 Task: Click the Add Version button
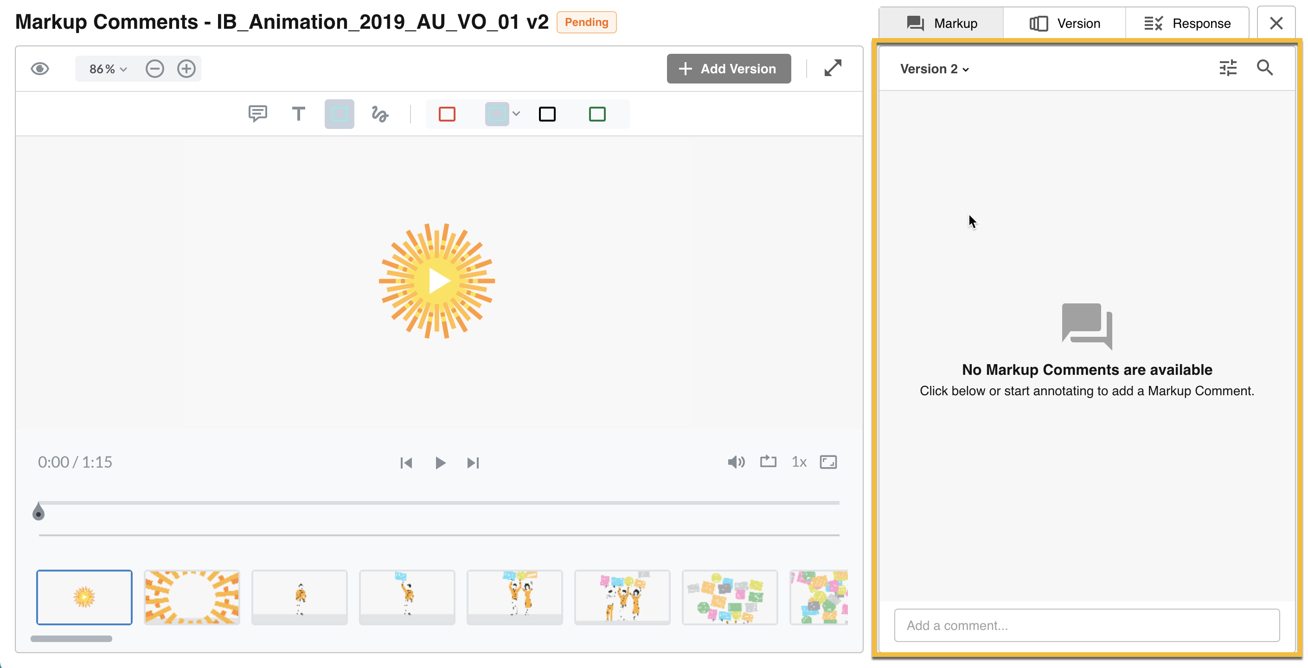coord(728,69)
